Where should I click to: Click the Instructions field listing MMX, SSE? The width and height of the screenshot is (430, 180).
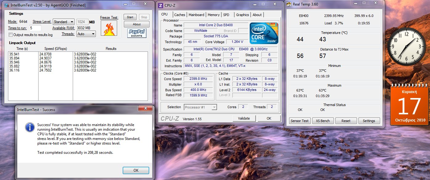(231, 66)
